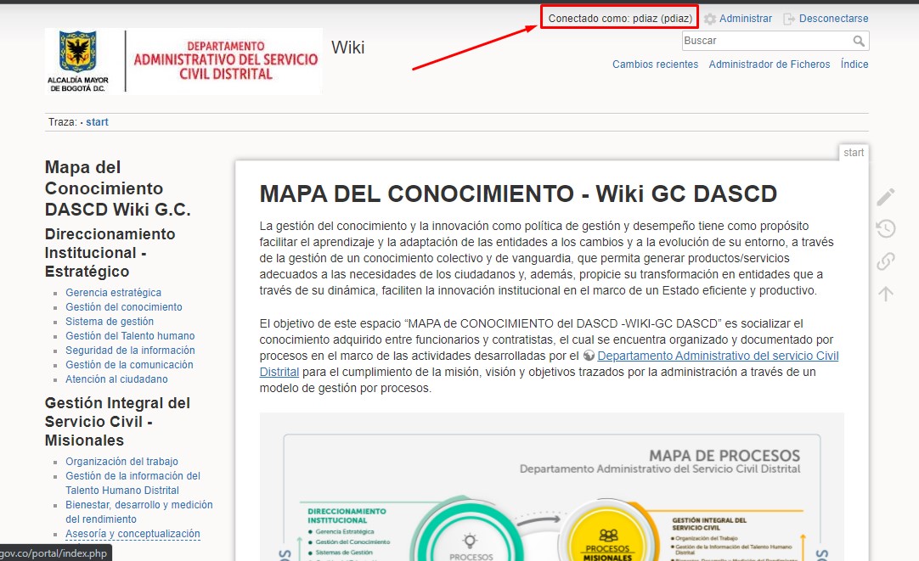The height and width of the screenshot is (561, 919).
Task: Open Bienestar, desarrollo y medición del rendimiento
Action: point(139,512)
